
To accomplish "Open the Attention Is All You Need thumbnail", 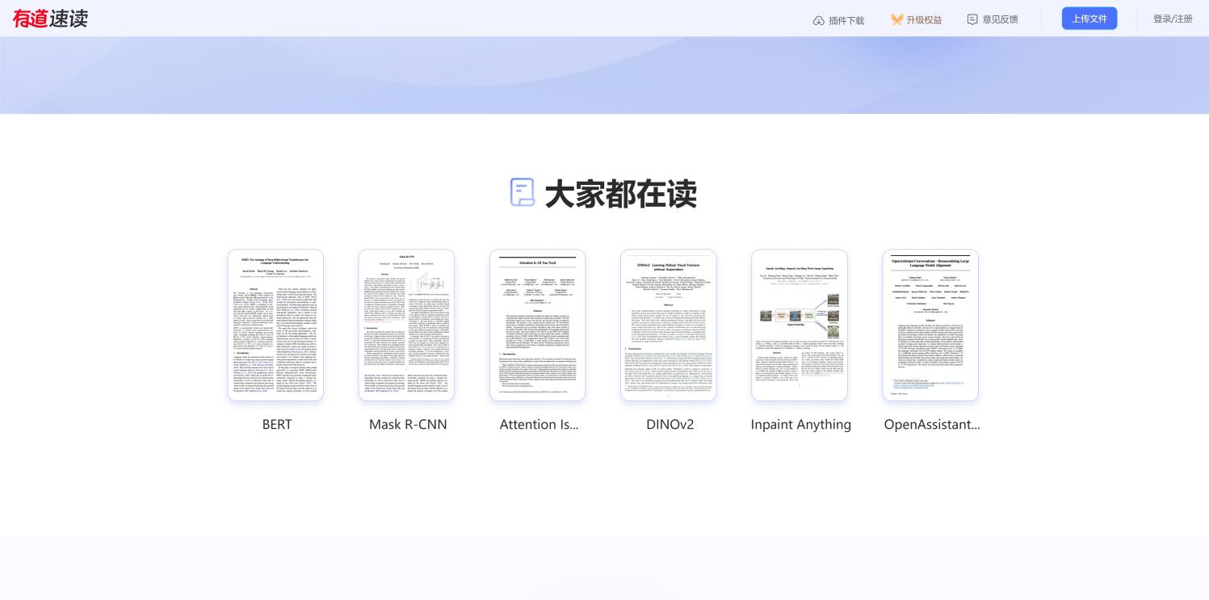I will pos(537,325).
